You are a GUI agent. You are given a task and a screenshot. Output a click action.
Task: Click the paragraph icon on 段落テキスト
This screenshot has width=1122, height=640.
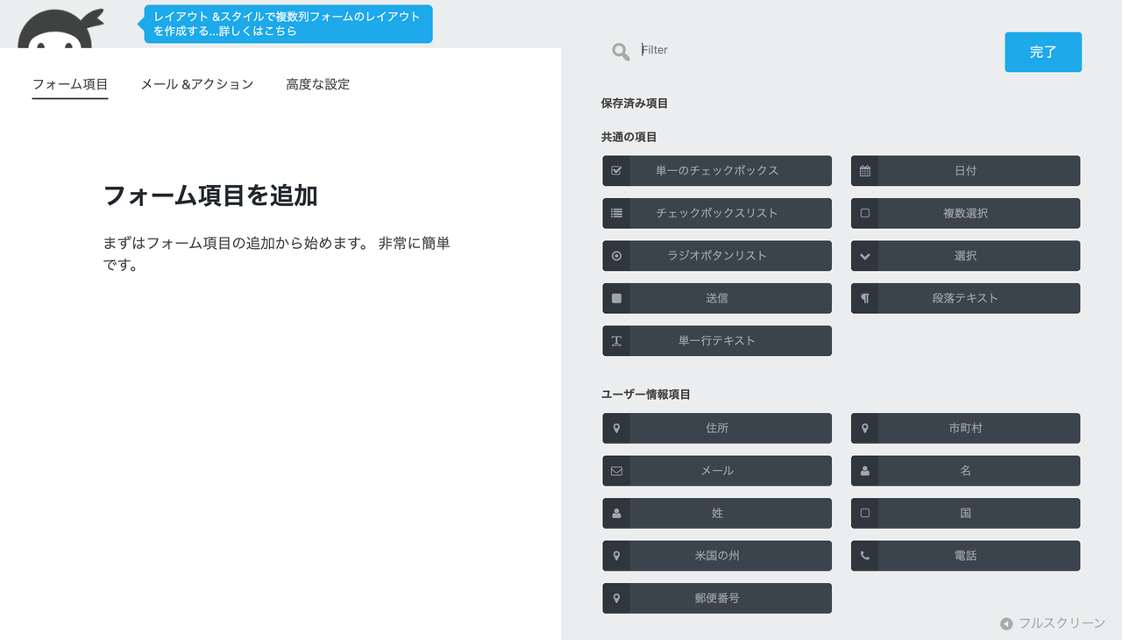point(865,298)
